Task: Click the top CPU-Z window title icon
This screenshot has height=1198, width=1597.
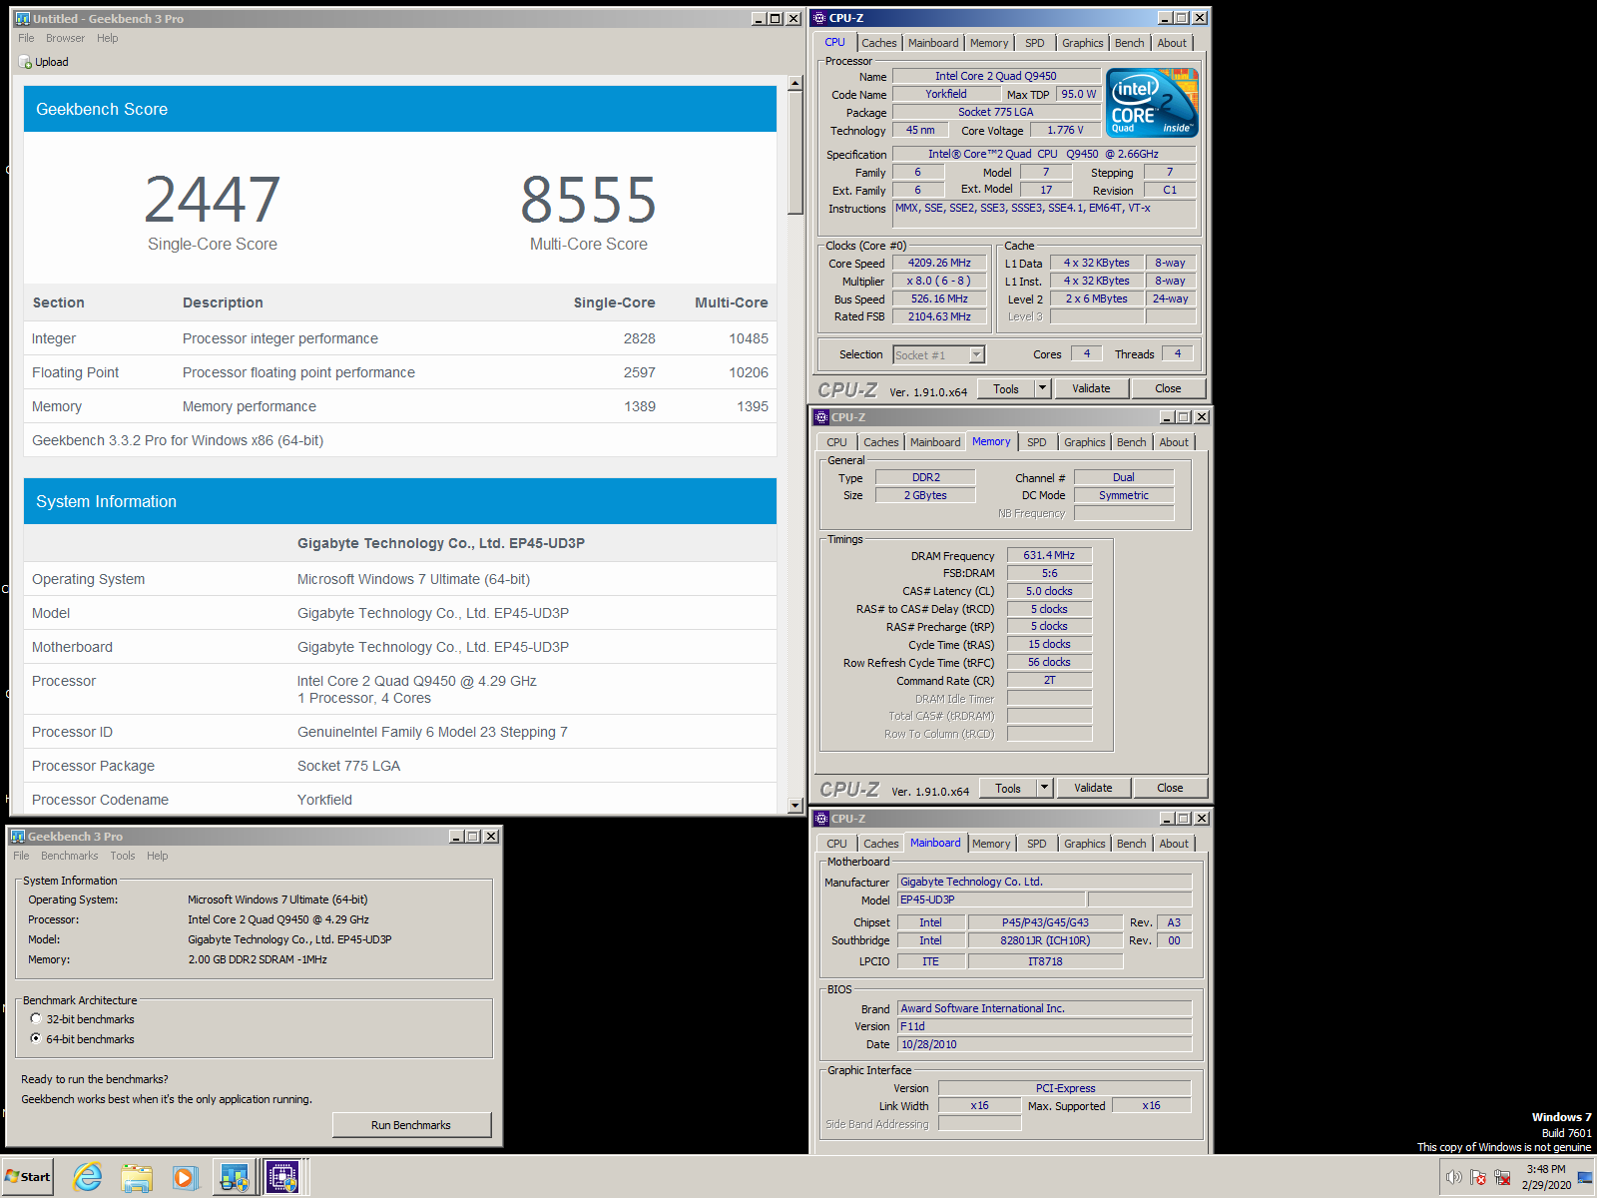Action: [819, 17]
